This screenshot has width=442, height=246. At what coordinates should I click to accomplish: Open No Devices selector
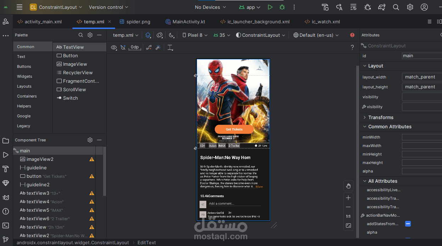(211, 7)
